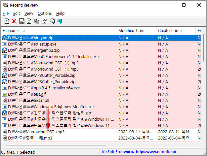Click the '65 files, 1 Selected' status text
The width and height of the screenshot is (207, 156).
click(18, 152)
